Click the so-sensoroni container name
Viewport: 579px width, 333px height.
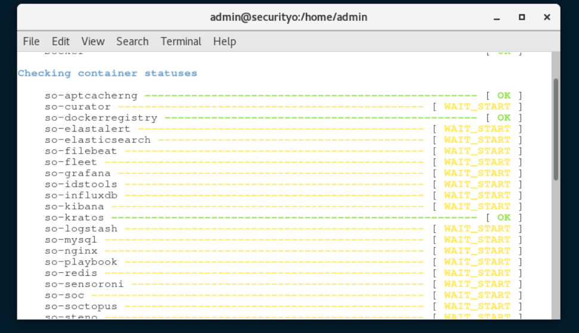click(x=84, y=284)
